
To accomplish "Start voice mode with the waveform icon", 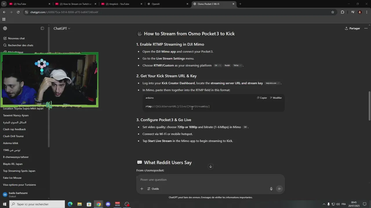I will coord(279,189).
